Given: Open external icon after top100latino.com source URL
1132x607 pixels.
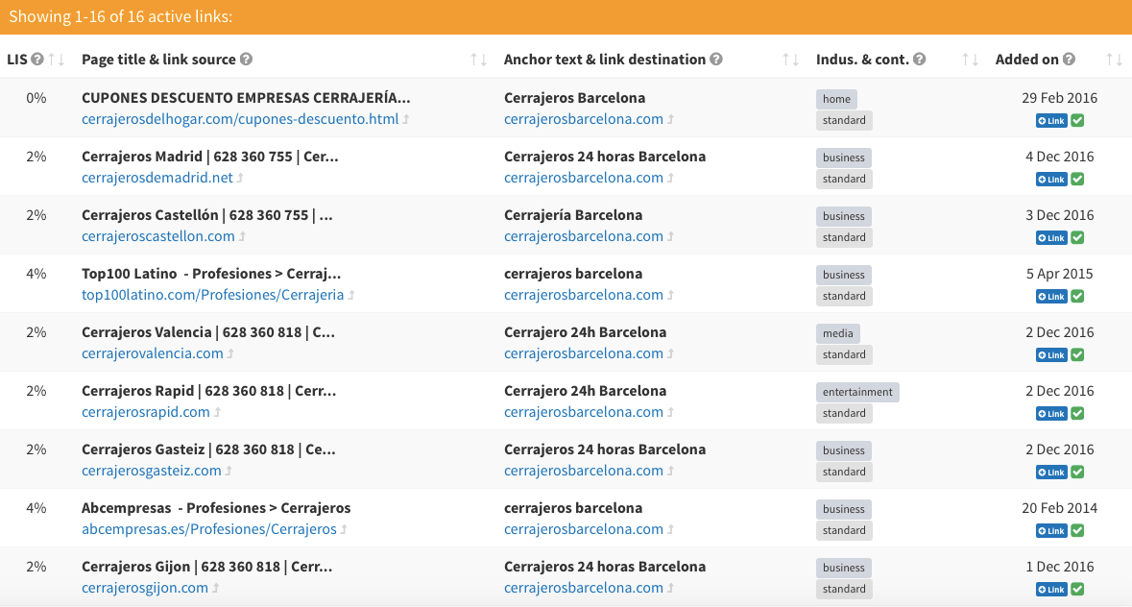Looking at the screenshot, I should pos(351,296).
